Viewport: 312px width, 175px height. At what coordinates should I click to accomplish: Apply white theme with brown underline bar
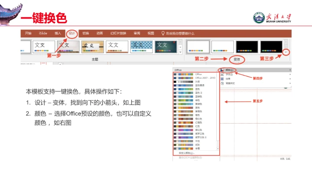[117, 47]
